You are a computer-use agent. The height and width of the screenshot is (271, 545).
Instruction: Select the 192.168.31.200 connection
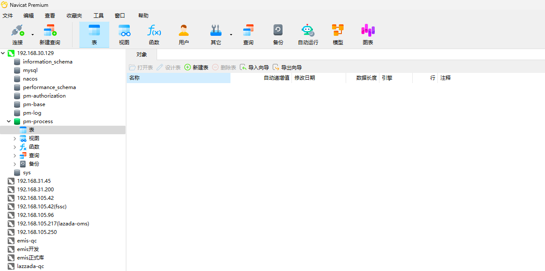tap(35, 190)
